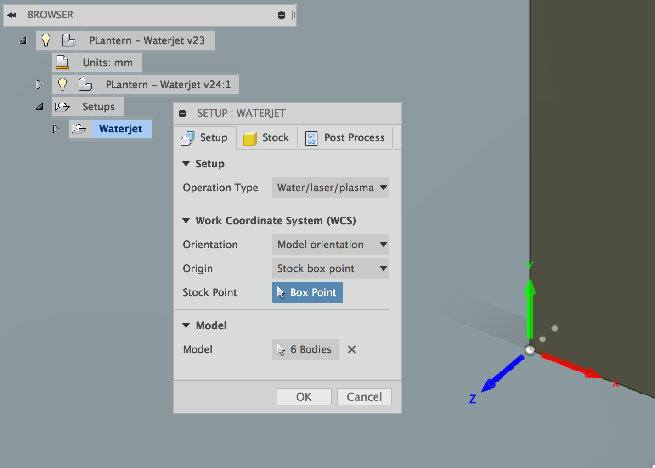Collapse the Browser panel with double-arrow icon
Viewport: 655px width, 468px height.
(x=12, y=15)
